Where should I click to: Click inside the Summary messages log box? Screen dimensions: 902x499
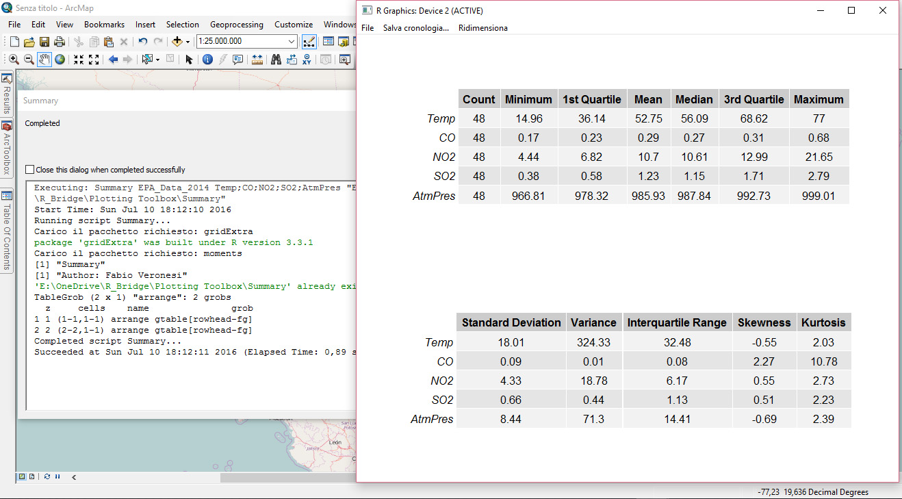192,296
